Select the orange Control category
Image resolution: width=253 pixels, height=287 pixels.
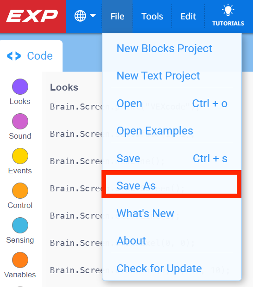[x=20, y=190]
